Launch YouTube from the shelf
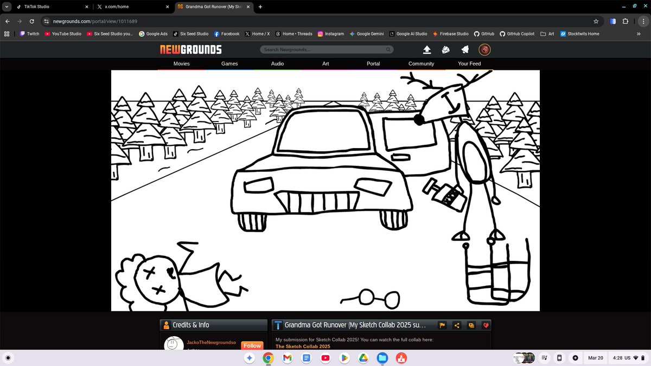The height and width of the screenshot is (366, 651). [x=325, y=358]
